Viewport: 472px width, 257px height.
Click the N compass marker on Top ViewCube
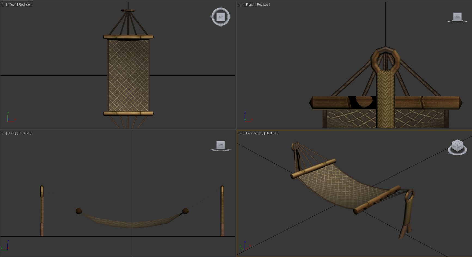tap(221, 8)
